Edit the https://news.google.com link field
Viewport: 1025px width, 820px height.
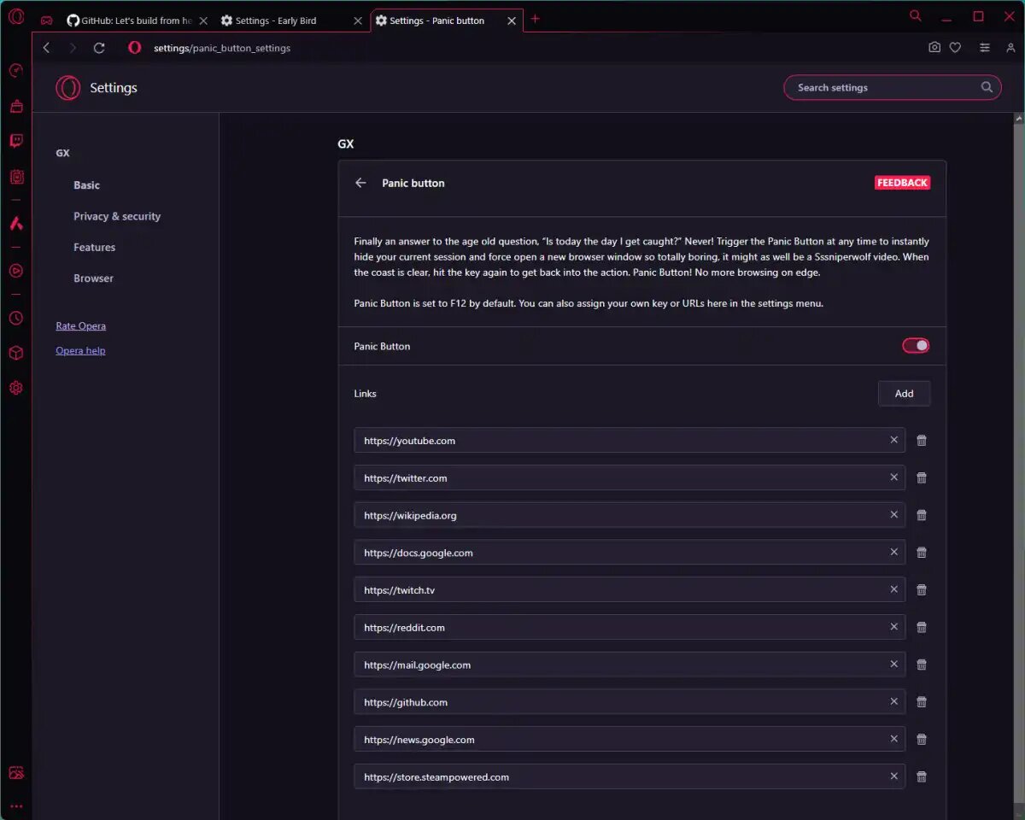[630, 740]
